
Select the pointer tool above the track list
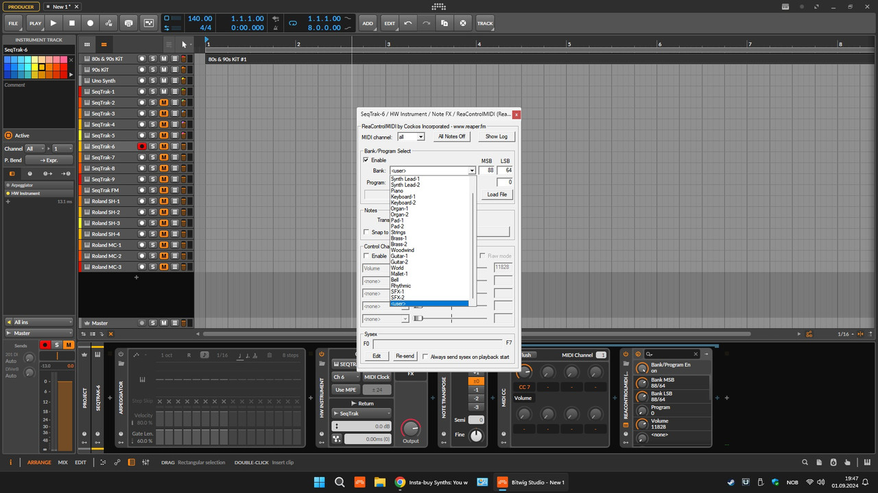point(184,44)
